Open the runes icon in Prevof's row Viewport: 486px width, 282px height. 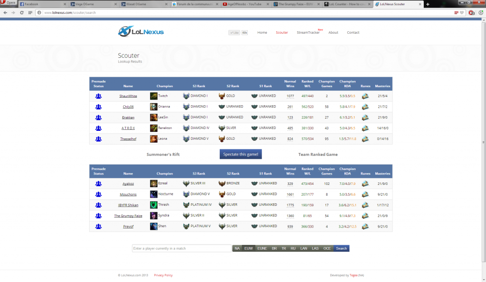click(365, 226)
